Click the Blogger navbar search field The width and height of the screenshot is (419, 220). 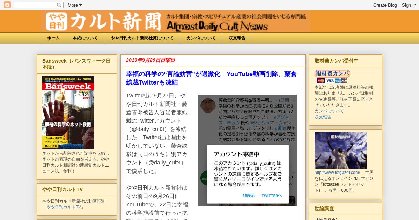(x=38, y=5)
